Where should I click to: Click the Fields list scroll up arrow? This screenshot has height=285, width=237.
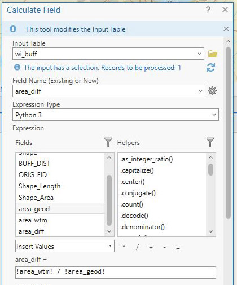pyautogui.click(x=109, y=157)
